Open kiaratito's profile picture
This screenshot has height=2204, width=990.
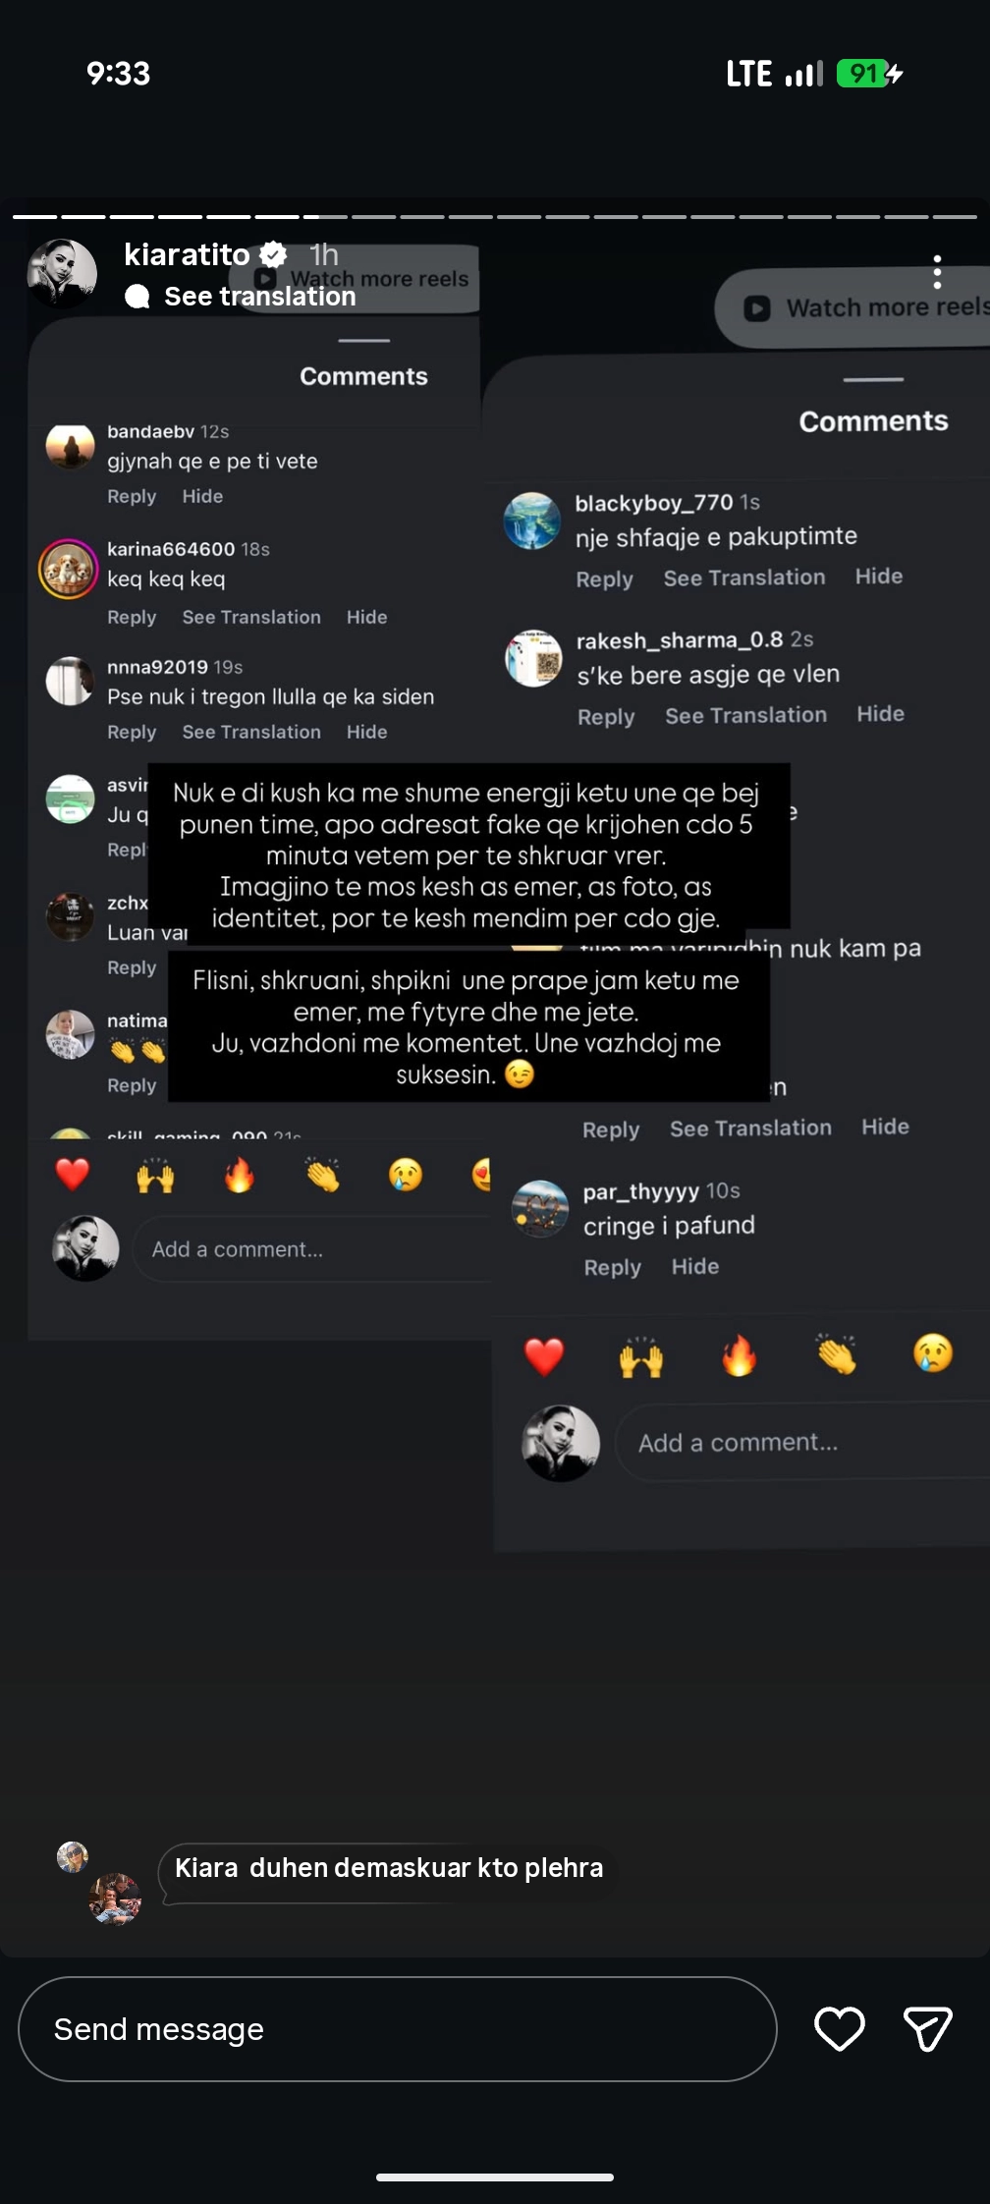(x=62, y=273)
